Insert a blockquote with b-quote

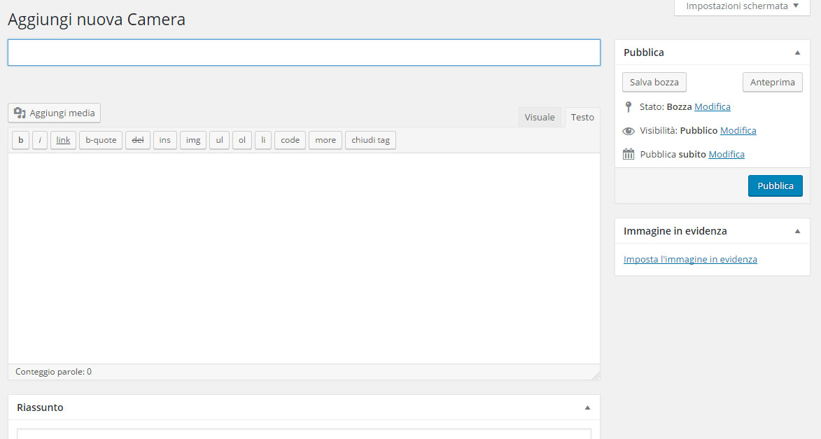click(x=100, y=140)
